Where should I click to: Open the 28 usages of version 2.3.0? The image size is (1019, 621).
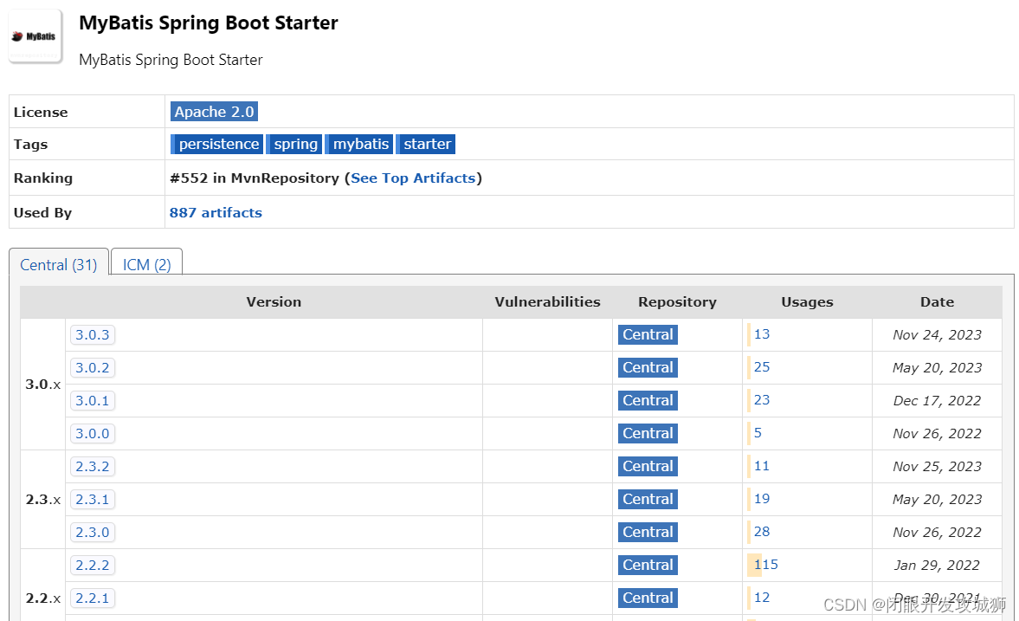tap(762, 532)
